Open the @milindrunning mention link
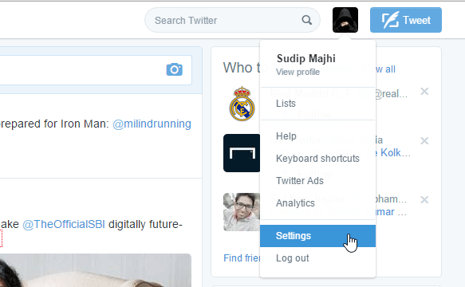 pyautogui.click(x=152, y=124)
